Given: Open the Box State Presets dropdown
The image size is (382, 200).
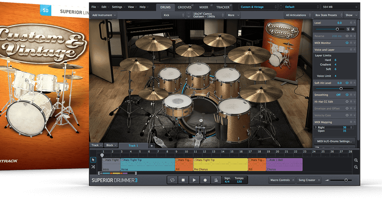Looking at the screenshot, I should click(328, 15).
